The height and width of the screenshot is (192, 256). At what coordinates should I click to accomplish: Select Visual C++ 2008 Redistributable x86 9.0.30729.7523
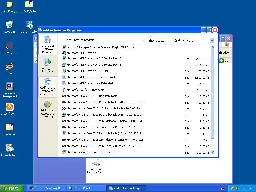tap(136, 102)
